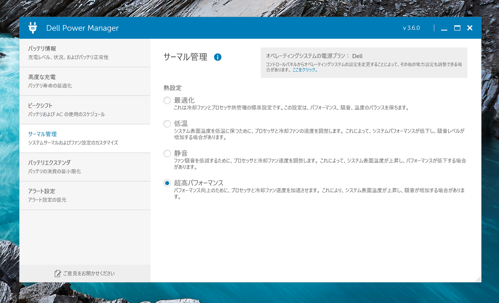
Task: Close the Dell Power Manager window
Action: tap(470, 28)
